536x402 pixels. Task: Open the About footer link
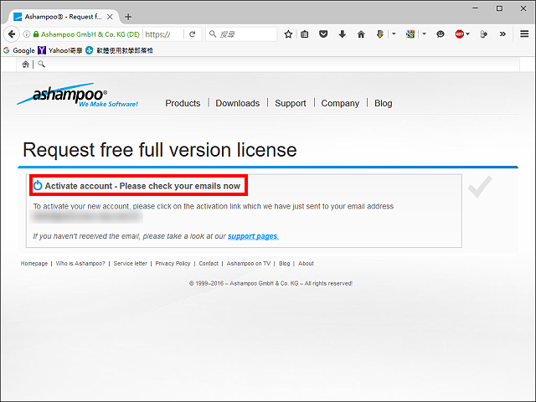point(306,264)
